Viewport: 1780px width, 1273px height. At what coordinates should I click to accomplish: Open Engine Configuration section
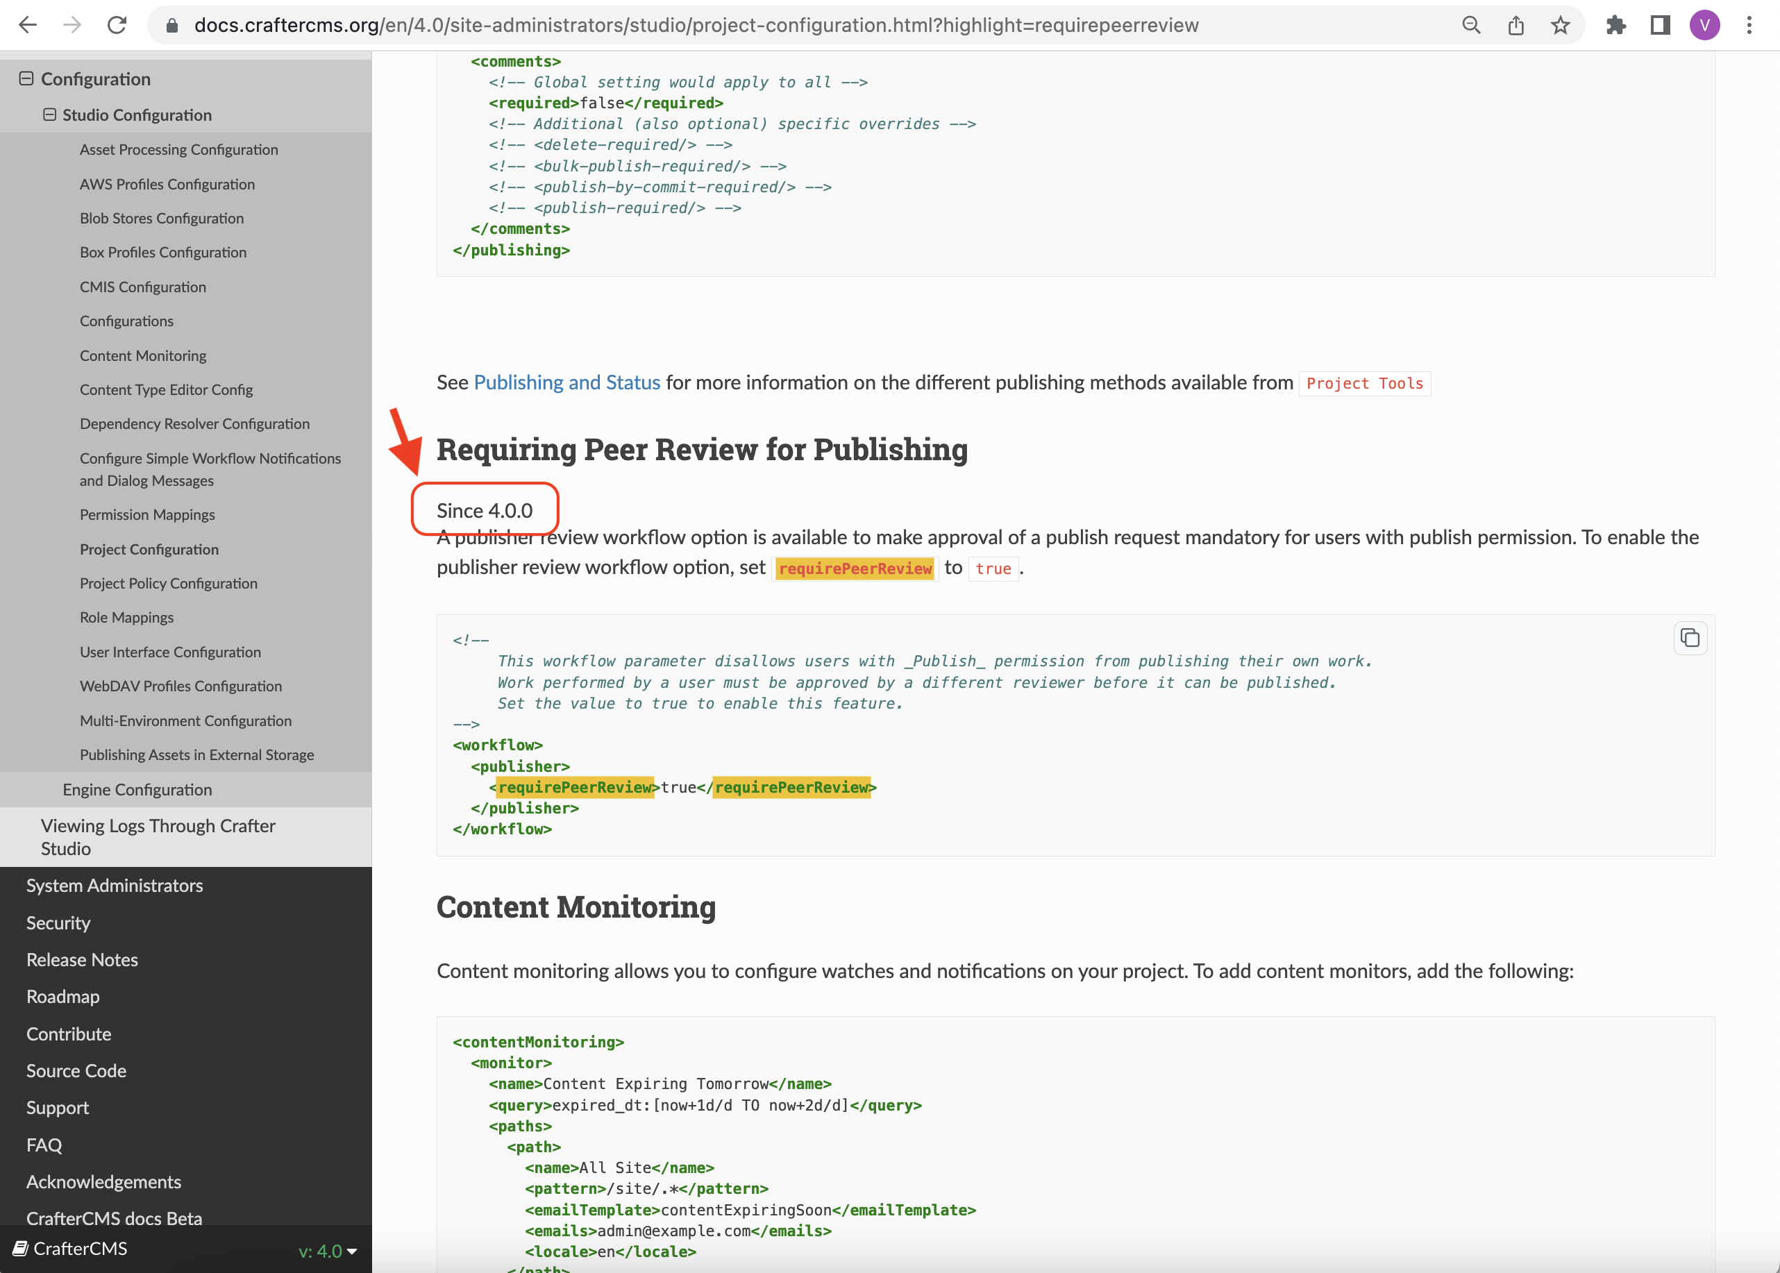pyautogui.click(x=137, y=789)
